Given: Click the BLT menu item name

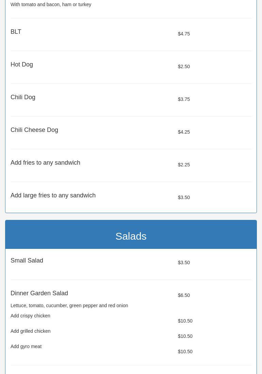Looking at the screenshot, I should point(16,32).
